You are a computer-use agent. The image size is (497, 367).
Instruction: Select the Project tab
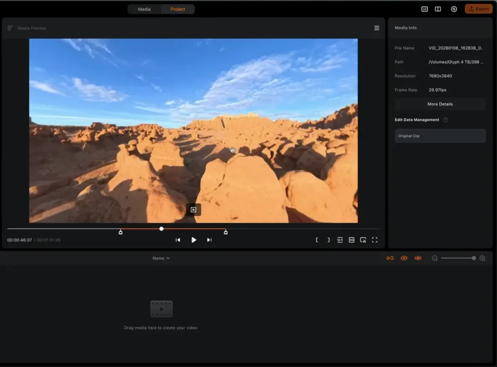pos(178,9)
